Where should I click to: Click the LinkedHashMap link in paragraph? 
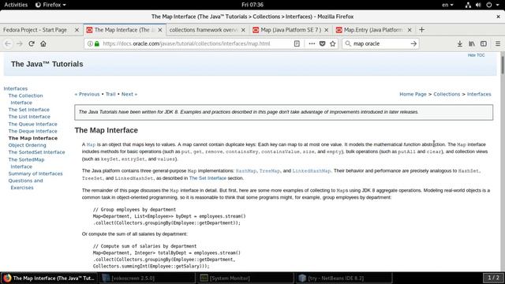[x=311, y=171]
